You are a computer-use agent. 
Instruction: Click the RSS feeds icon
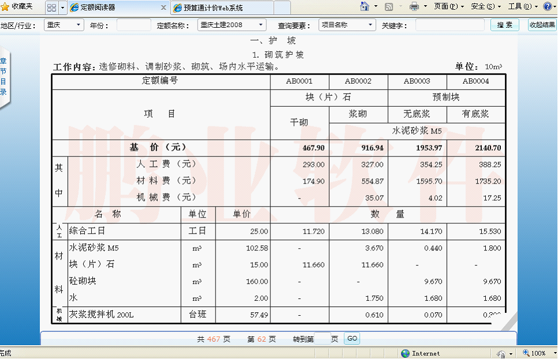pyautogui.click(x=389, y=7)
